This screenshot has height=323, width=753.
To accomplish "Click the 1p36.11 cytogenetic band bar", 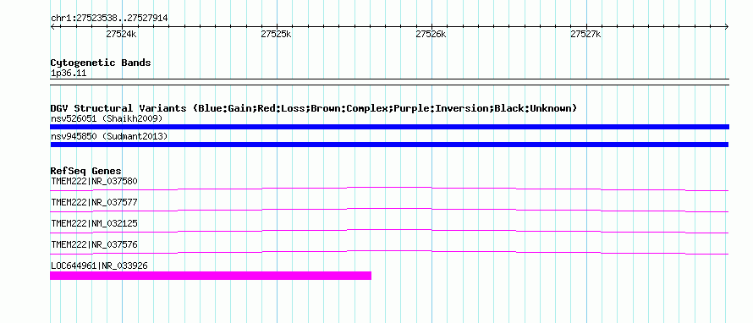I will coord(389,82).
